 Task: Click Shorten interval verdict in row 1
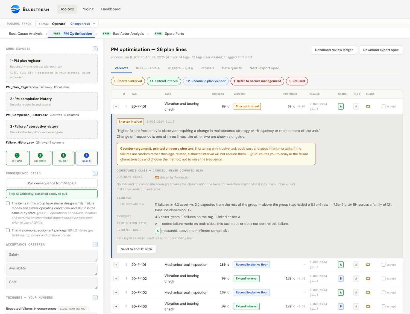point(247,106)
